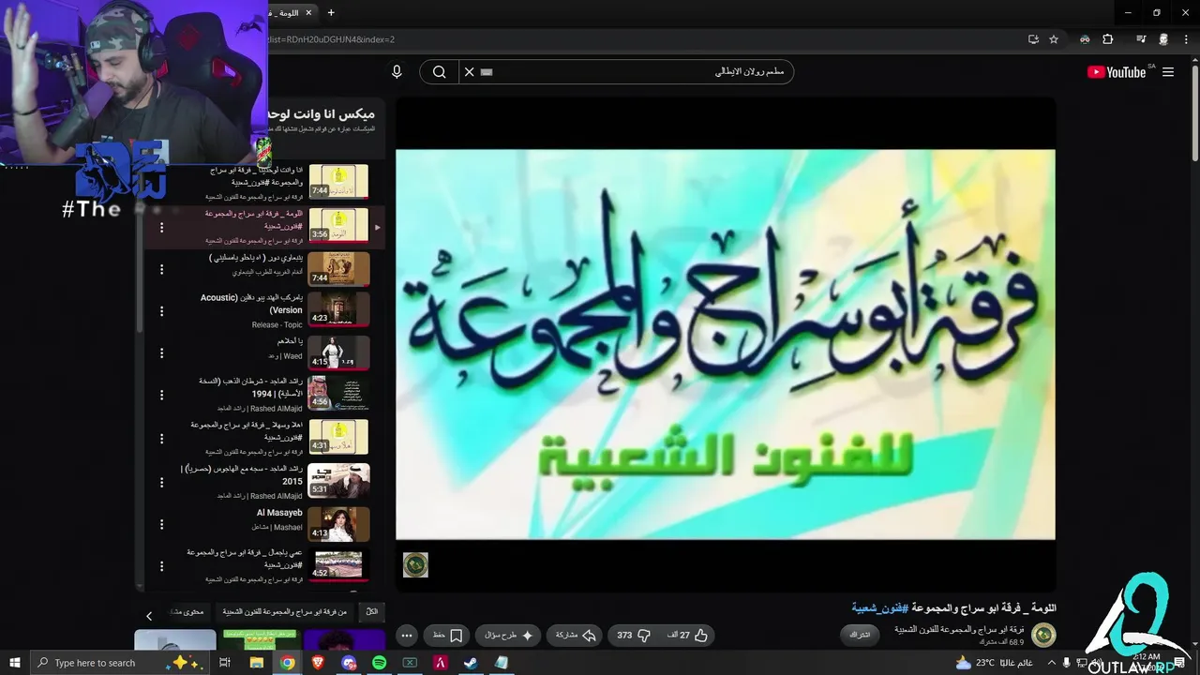Play Al Masayeb 4:13 thumbnail
Screen dimensions: 1200x675
[338, 524]
